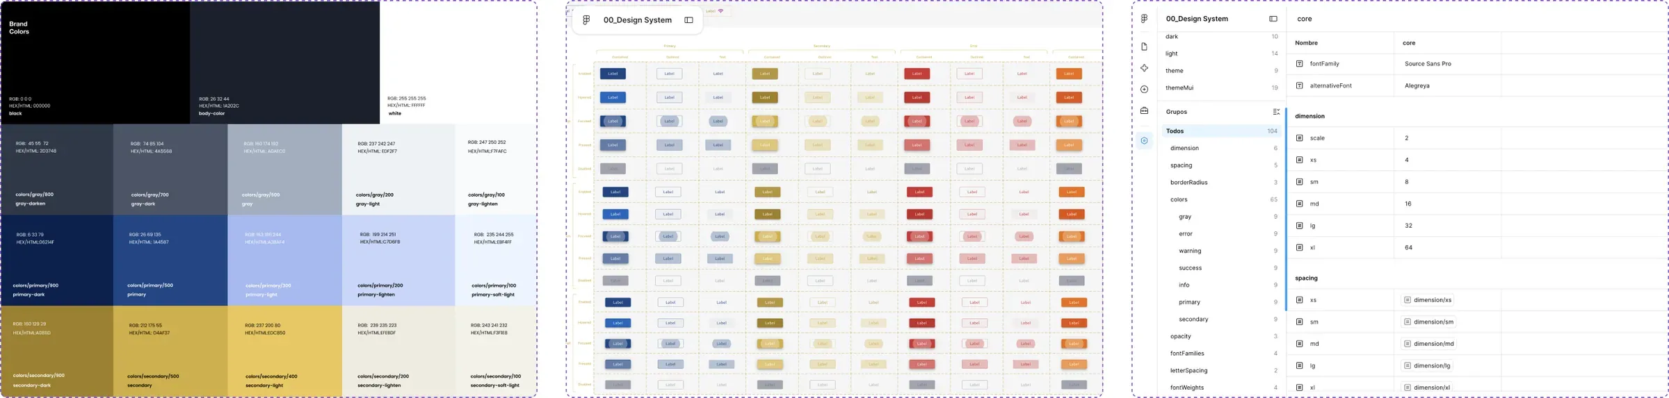This screenshot has width=1669, height=398.
Task: Select the colors/primary/500 primary swatch
Action: click(170, 260)
